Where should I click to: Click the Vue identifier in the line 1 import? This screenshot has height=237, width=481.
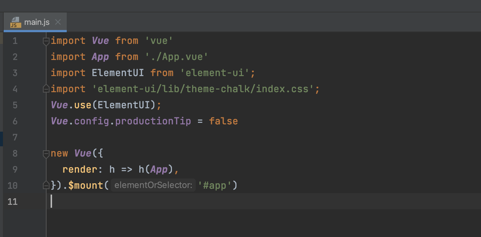[100, 41]
